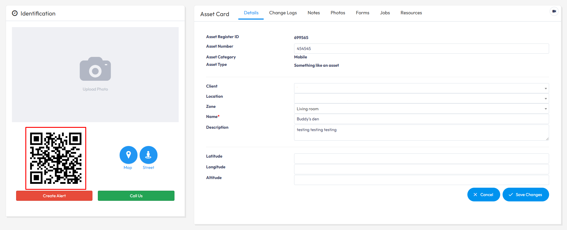Click the Longitude input field
567x230 pixels.
[421, 169]
